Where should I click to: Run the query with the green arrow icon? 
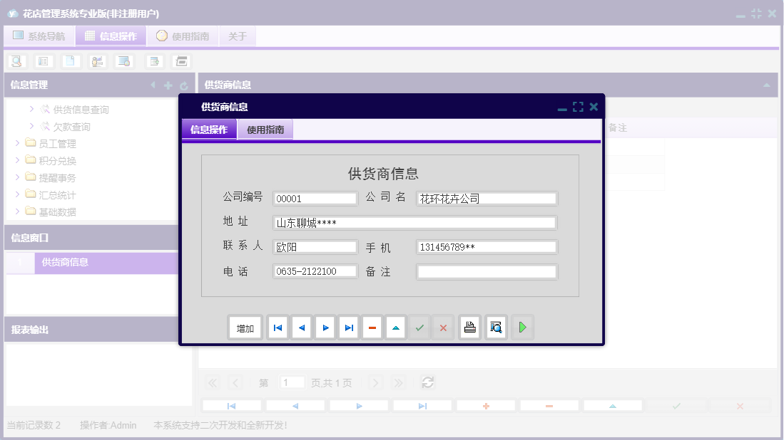point(521,327)
